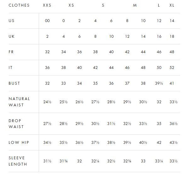The height and width of the screenshot is (175, 193).
Task: Click the M size column header
Action: 135,5
